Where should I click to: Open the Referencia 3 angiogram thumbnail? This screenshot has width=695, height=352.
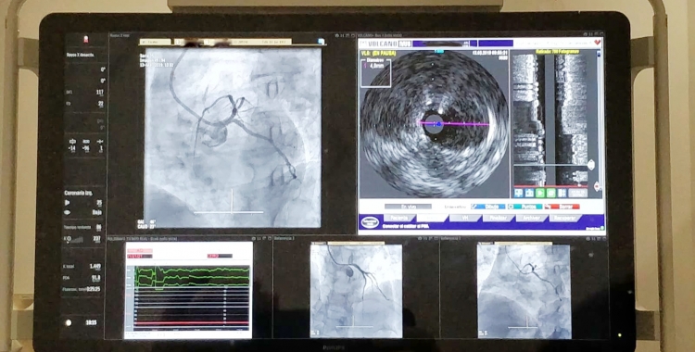point(524,291)
